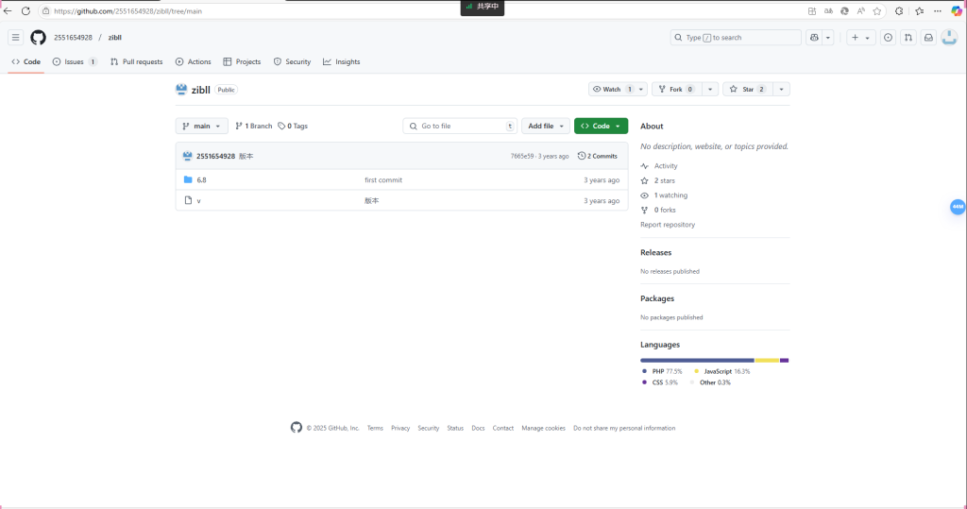Switch to the Pull requests tab
Image resolution: width=967 pixels, height=509 pixels.
[x=136, y=61]
